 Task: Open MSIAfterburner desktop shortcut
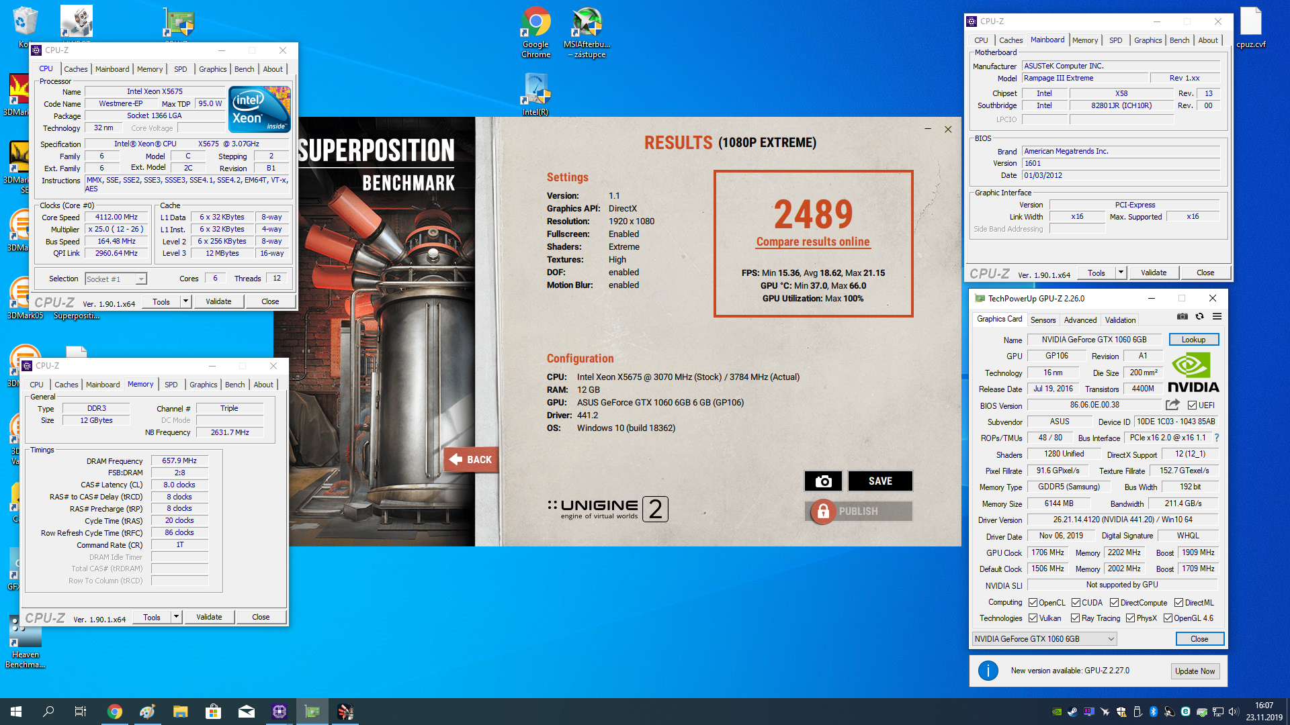(587, 33)
